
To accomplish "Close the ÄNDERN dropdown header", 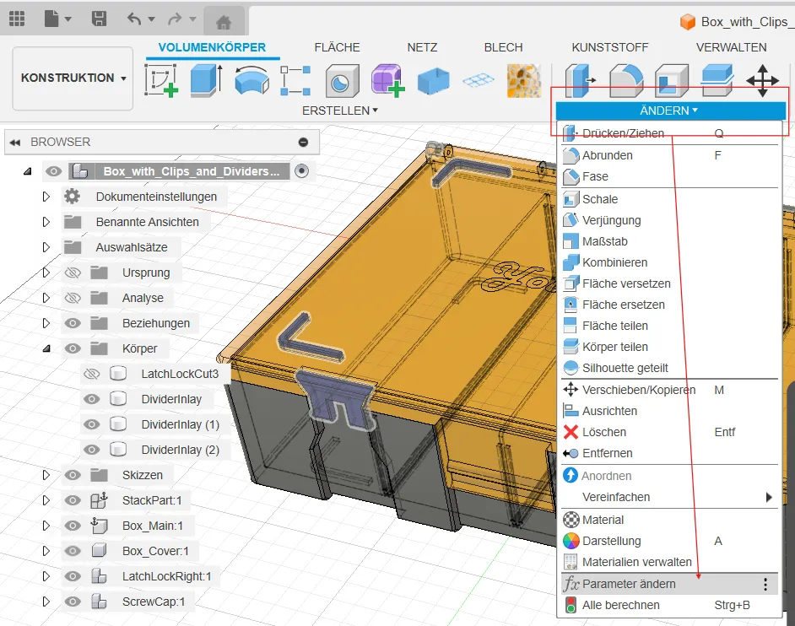I will click(670, 111).
